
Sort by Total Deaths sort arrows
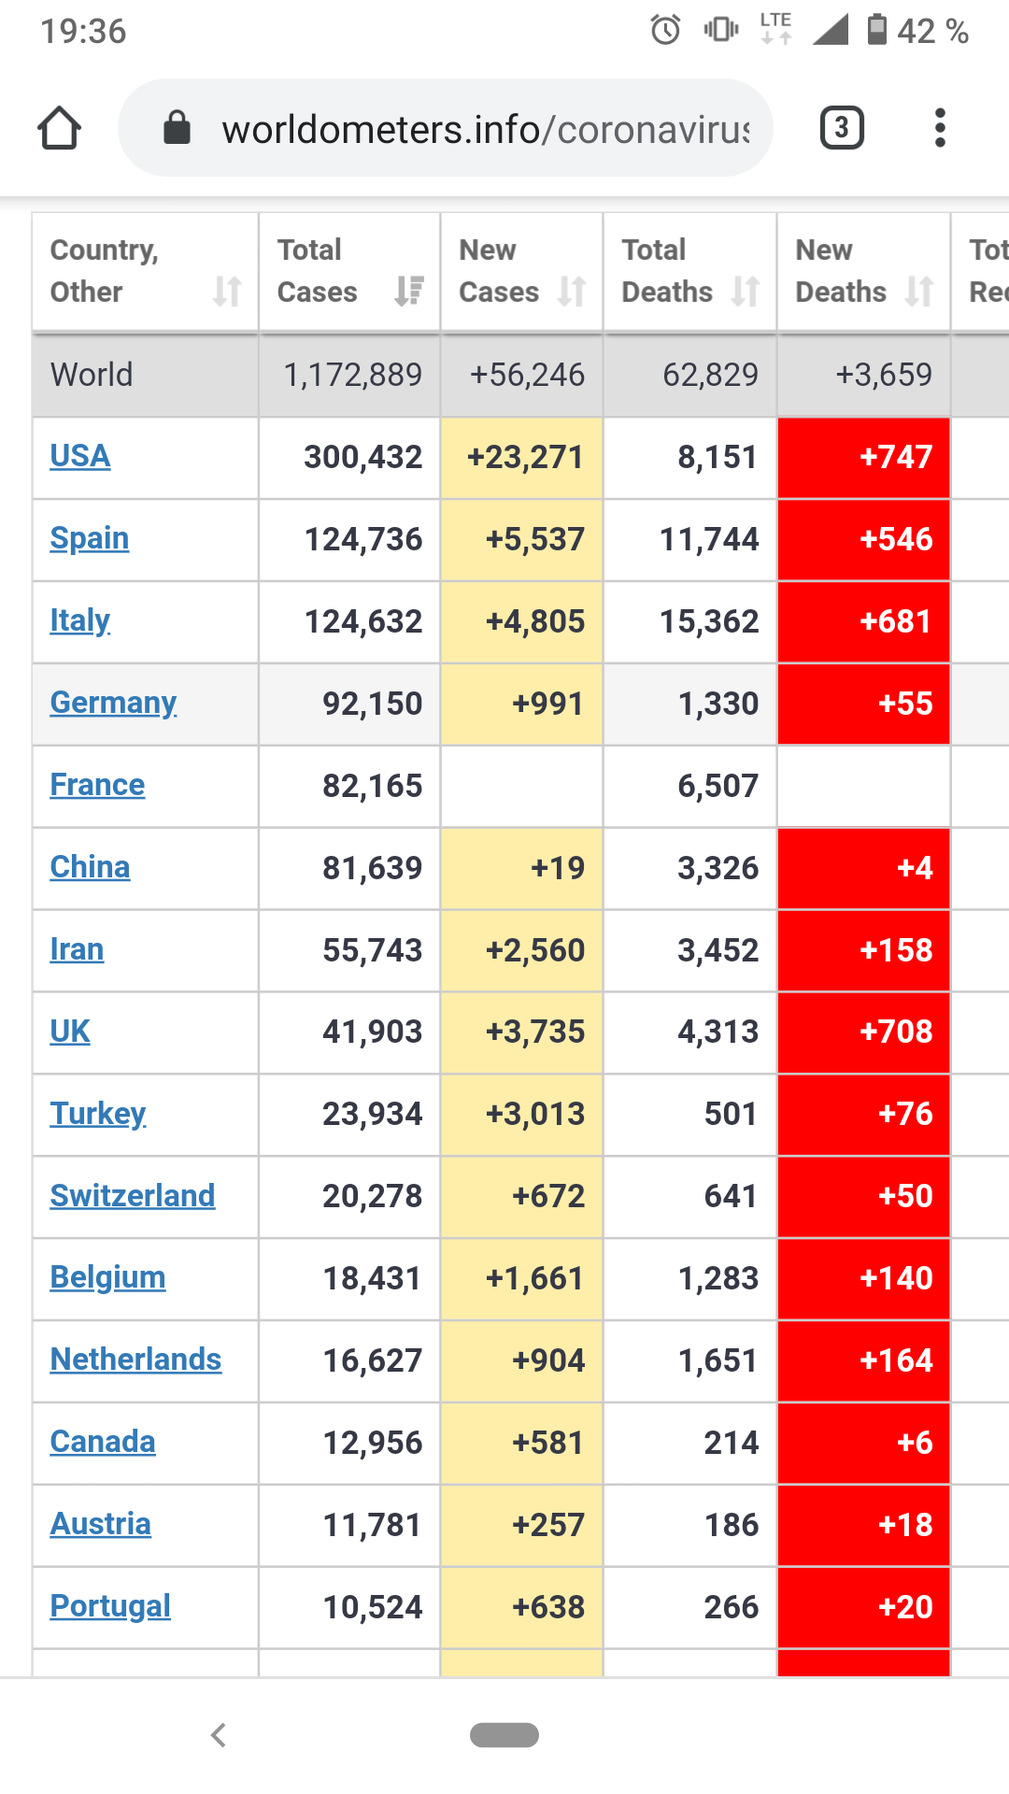coord(746,292)
